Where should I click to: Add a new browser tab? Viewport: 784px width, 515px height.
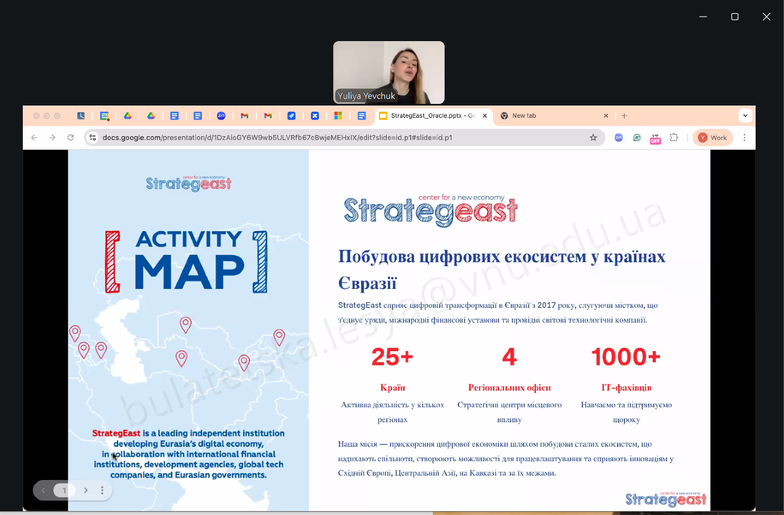[624, 116]
